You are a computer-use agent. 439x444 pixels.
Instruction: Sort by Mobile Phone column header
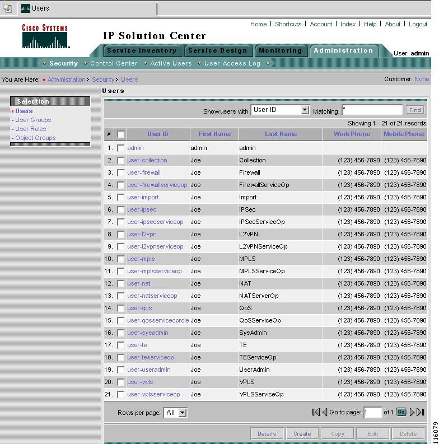[x=404, y=134]
